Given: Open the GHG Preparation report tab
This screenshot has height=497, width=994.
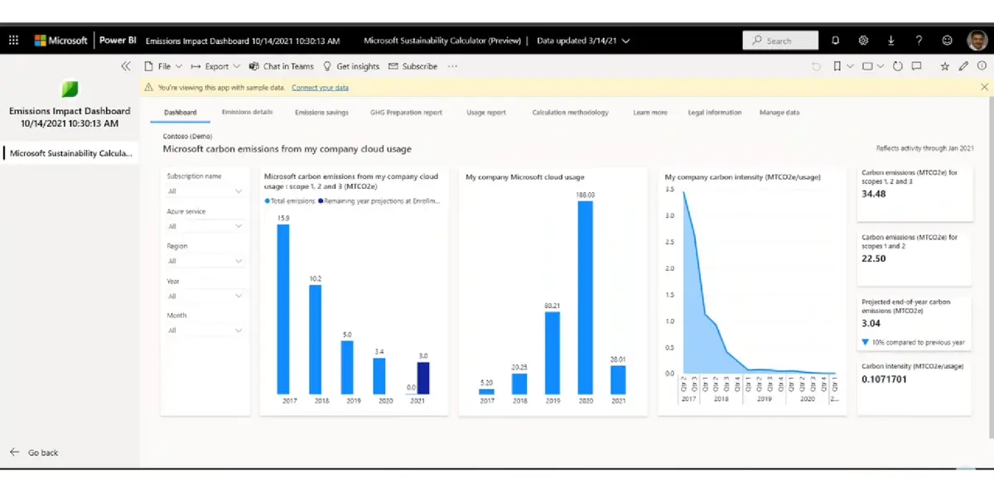Looking at the screenshot, I should pyautogui.click(x=406, y=113).
